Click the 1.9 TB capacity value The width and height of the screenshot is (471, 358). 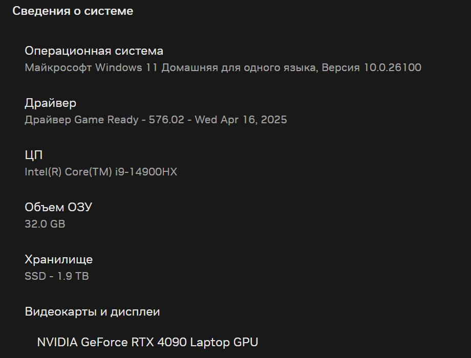(x=73, y=276)
